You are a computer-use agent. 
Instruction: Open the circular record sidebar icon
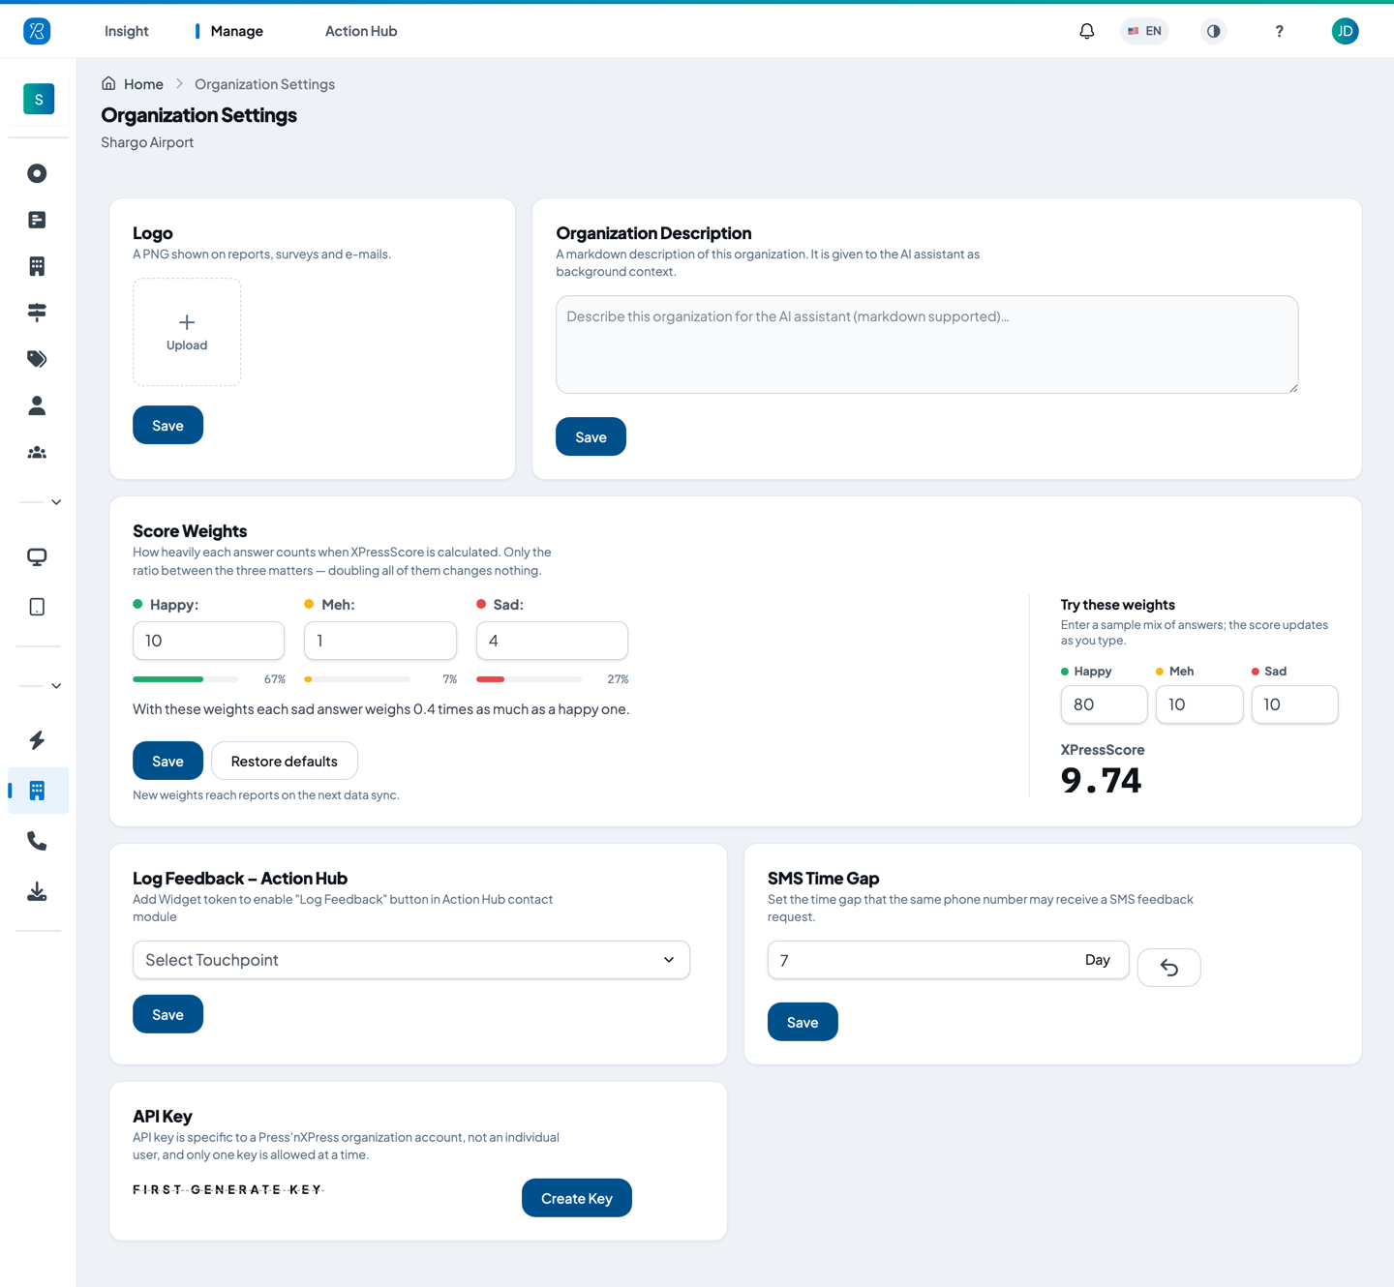point(37,173)
